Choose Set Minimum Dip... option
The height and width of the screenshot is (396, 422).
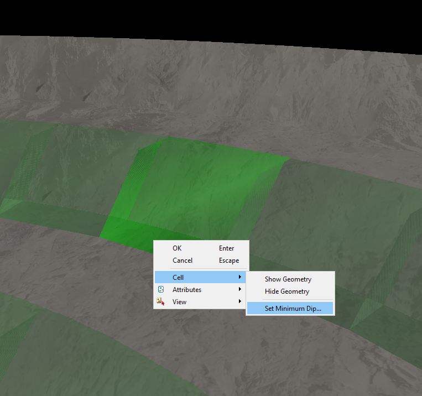click(290, 309)
